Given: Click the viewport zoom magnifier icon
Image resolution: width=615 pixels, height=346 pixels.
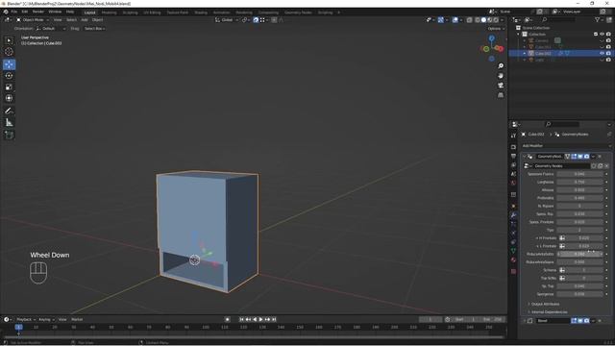Looking at the screenshot, I should click(501, 66).
